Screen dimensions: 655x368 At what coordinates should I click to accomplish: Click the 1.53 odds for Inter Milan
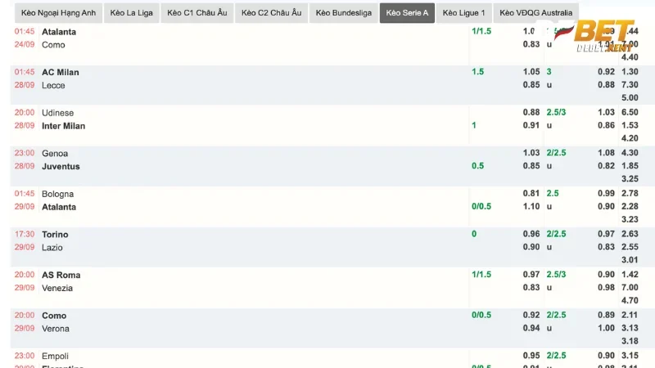(x=630, y=125)
